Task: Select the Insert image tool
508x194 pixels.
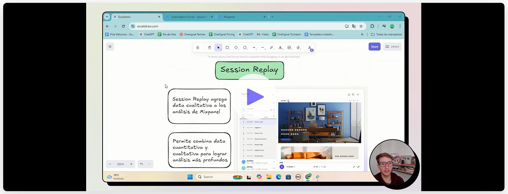Action: coord(289,48)
